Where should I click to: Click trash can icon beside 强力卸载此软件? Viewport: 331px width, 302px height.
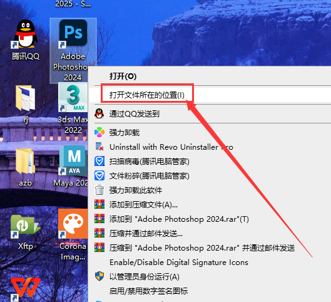[99, 190]
